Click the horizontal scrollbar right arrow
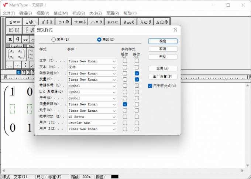This screenshot has width=251, height=179. point(243,170)
